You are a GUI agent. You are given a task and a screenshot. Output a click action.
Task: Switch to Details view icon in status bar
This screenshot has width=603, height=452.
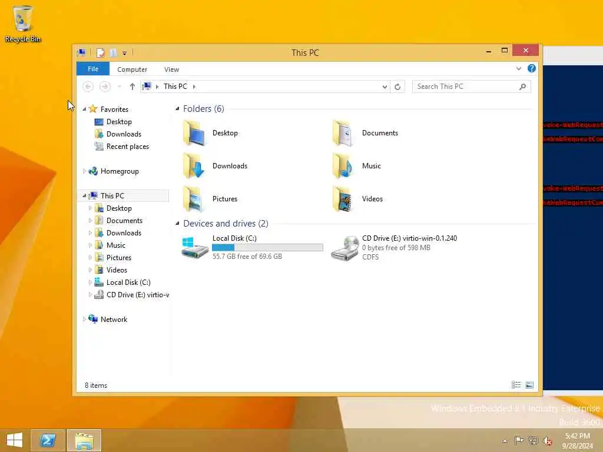516,385
